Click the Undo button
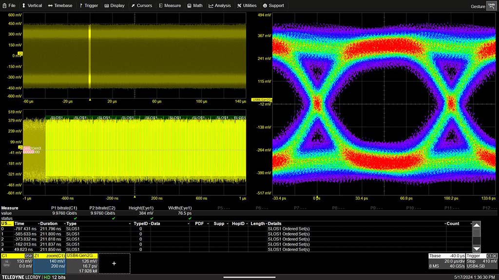Screen dimensions: 499x280 click(491, 5)
